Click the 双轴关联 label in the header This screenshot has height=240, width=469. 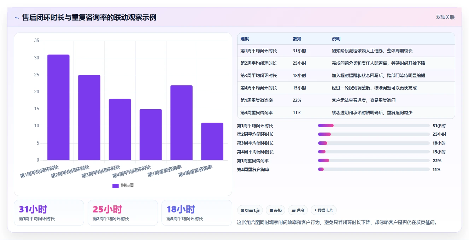click(x=445, y=17)
